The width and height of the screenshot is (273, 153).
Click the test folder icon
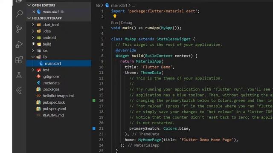pyautogui.click(x=39, y=70)
